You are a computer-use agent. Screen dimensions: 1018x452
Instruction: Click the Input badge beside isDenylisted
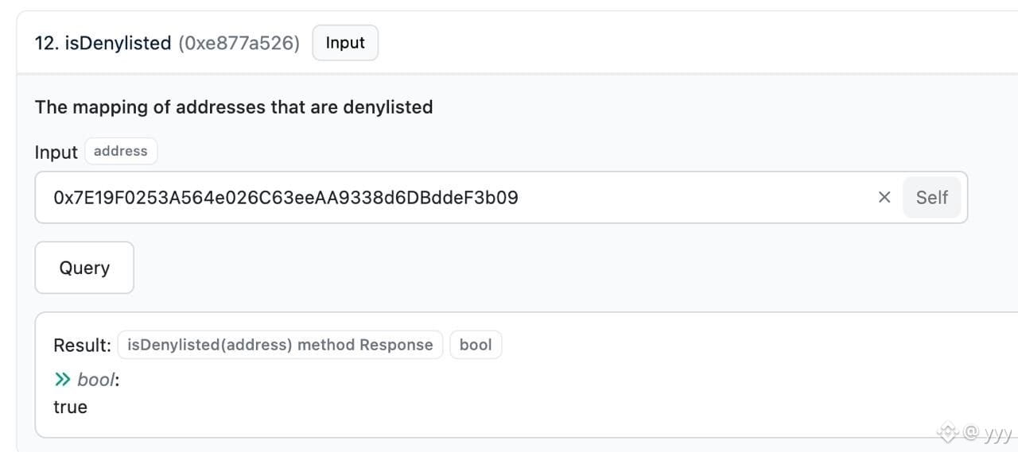click(x=345, y=43)
